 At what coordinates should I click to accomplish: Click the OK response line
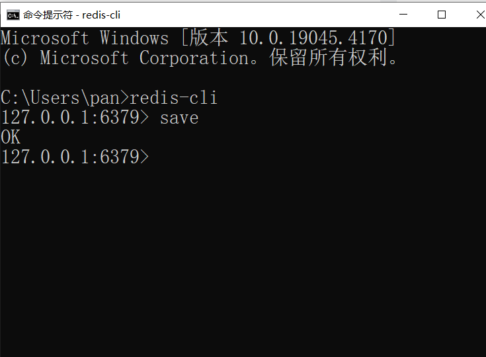click(x=11, y=138)
